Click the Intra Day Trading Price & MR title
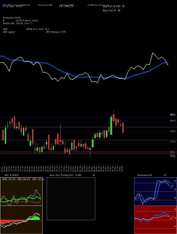This screenshot has width=177, height=234. [65, 175]
